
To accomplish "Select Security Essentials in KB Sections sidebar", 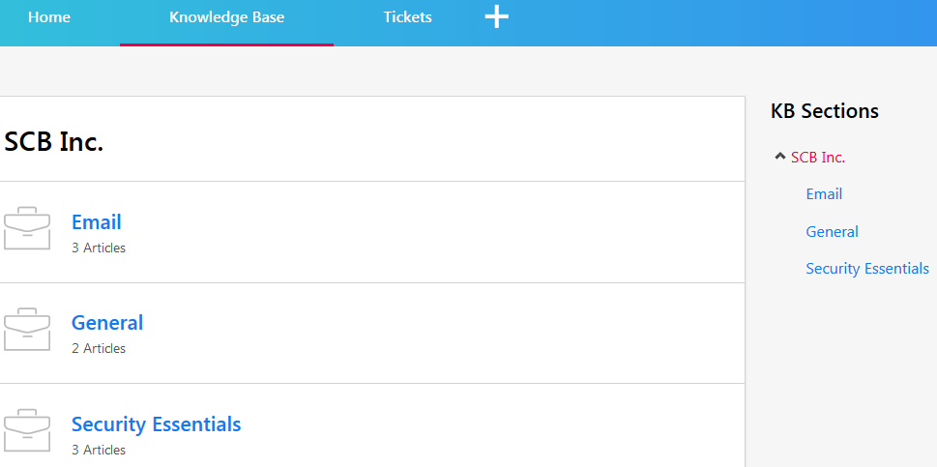I will [x=867, y=269].
